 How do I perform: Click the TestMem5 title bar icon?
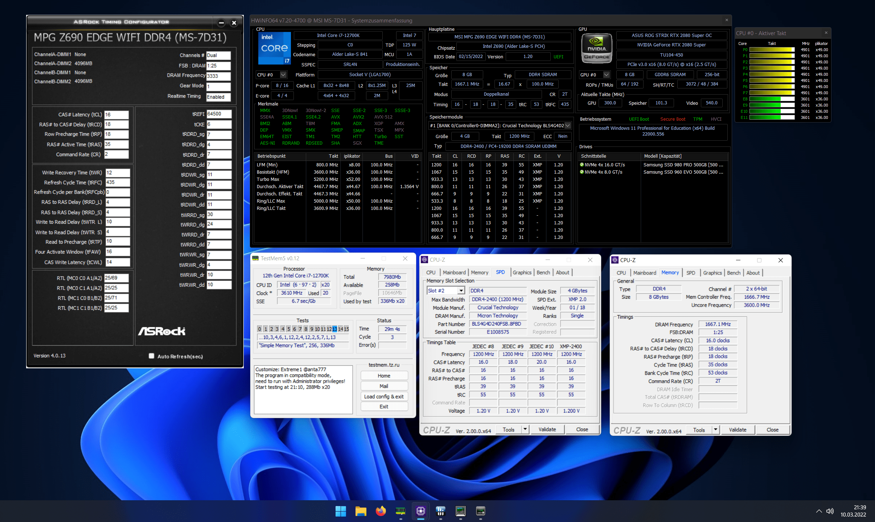(255, 258)
